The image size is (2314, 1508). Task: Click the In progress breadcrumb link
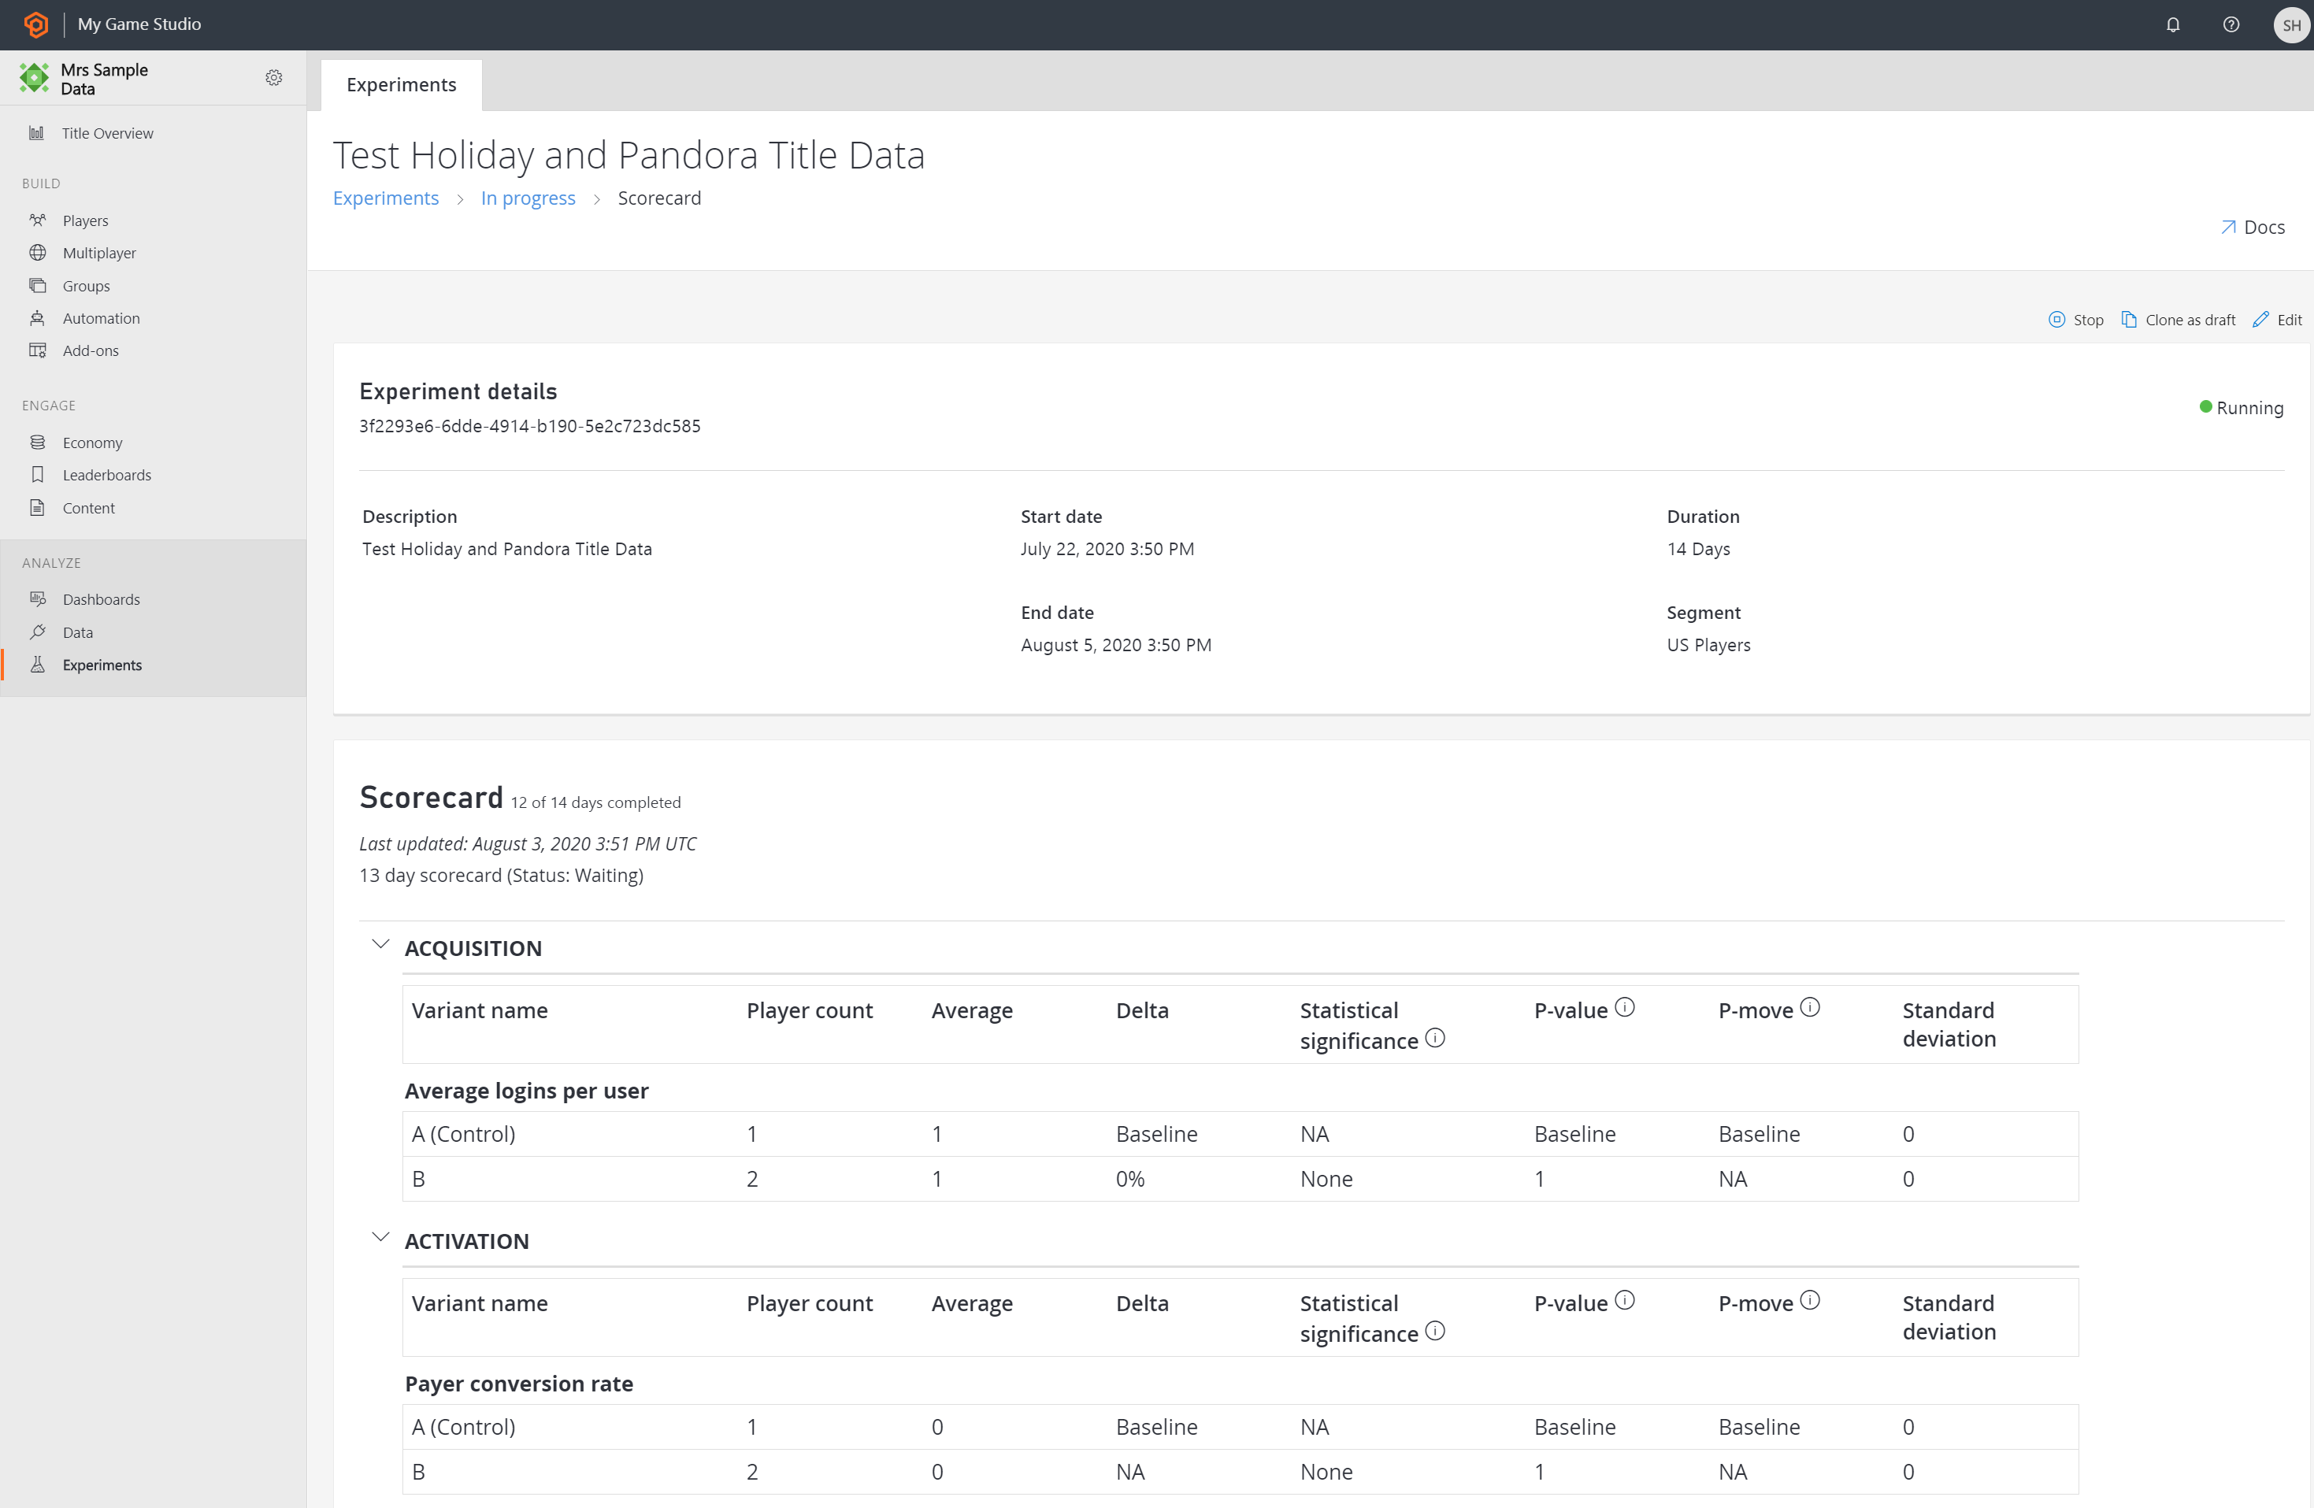pos(527,198)
